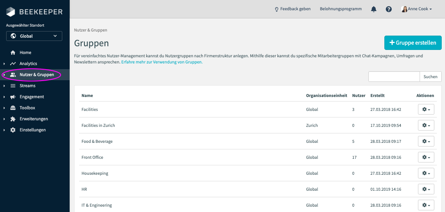
Task: Open actions dropdown for Food & Beverage
Action: (x=426, y=141)
